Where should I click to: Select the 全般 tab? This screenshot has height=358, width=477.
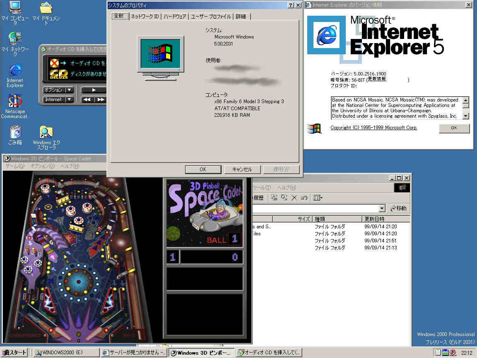pos(119,16)
